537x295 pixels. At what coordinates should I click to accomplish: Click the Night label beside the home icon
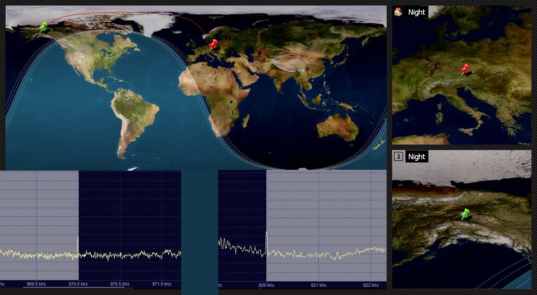point(416,12)
